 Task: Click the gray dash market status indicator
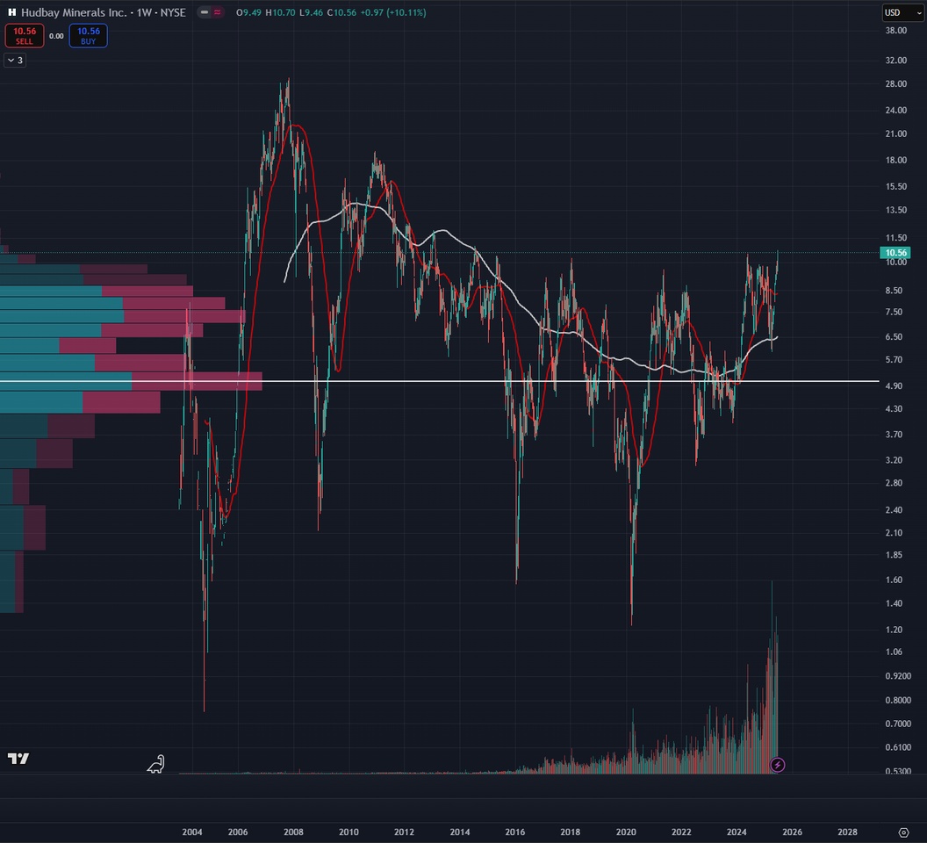[x=205, y=12]
